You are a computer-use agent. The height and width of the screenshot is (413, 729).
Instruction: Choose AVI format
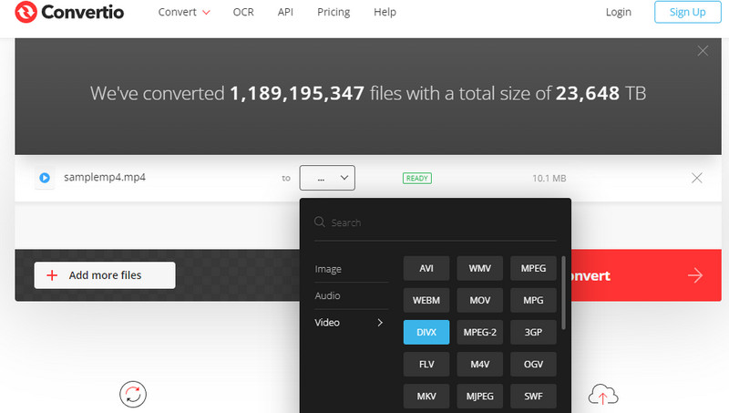pos(426,268)
